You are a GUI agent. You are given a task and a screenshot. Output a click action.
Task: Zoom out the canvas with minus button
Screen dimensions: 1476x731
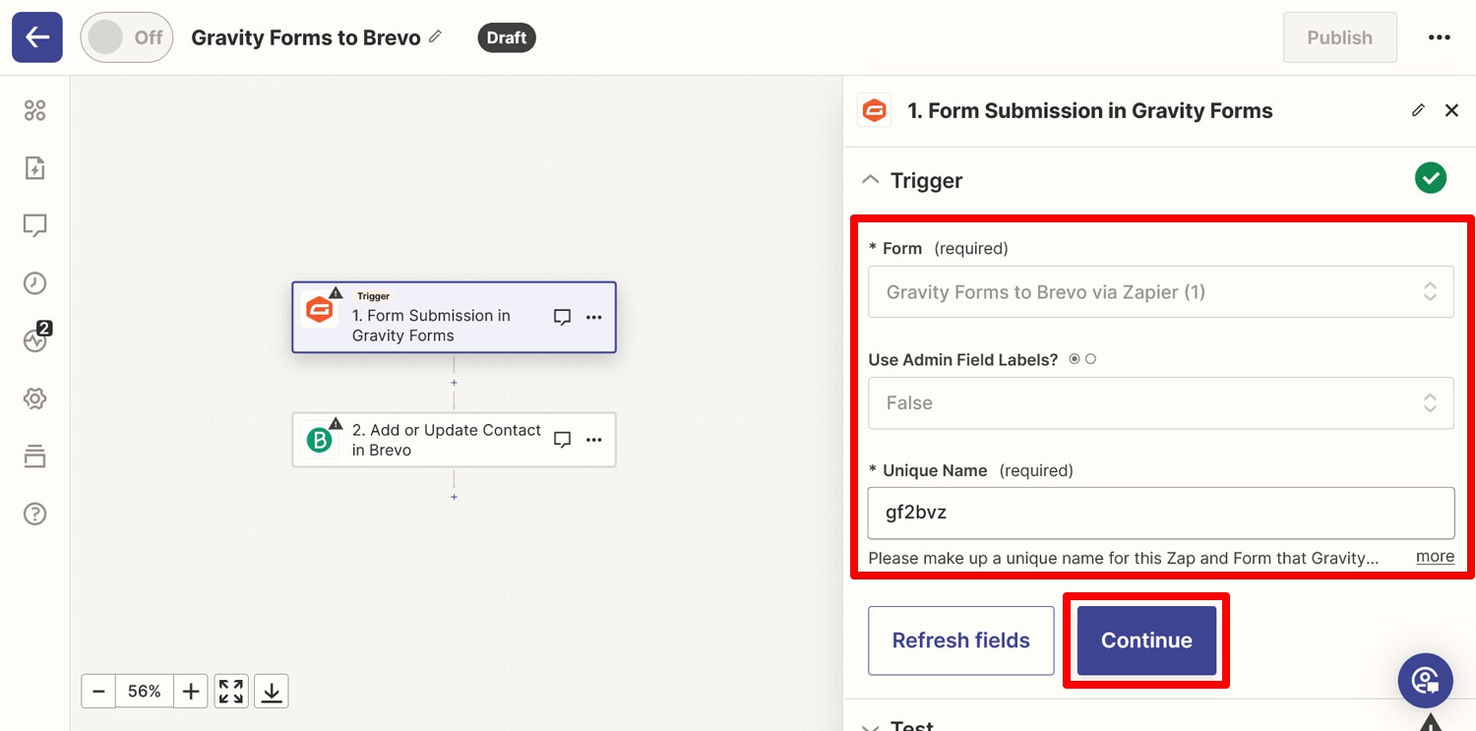coord(98,692)
